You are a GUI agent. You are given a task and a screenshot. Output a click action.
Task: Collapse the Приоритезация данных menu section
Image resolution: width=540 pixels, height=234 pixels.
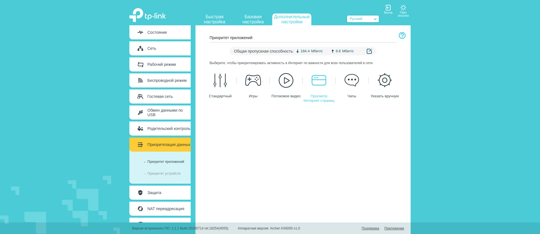point(160,145)
